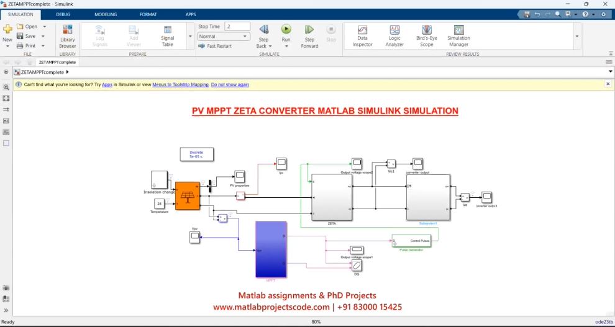Switch to the Debug tab

(x=63, y=14)
